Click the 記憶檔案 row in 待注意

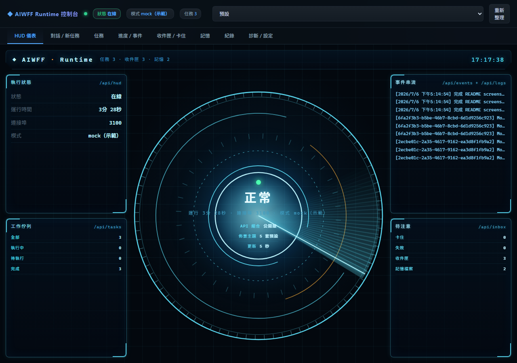(450, 269)
